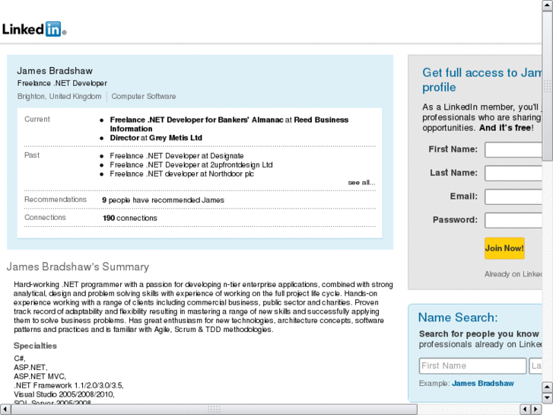Click the horizontal scrollbar thumb
Image resolution: width=553 pixels, height=415 pixels.
tap(214, 410)
